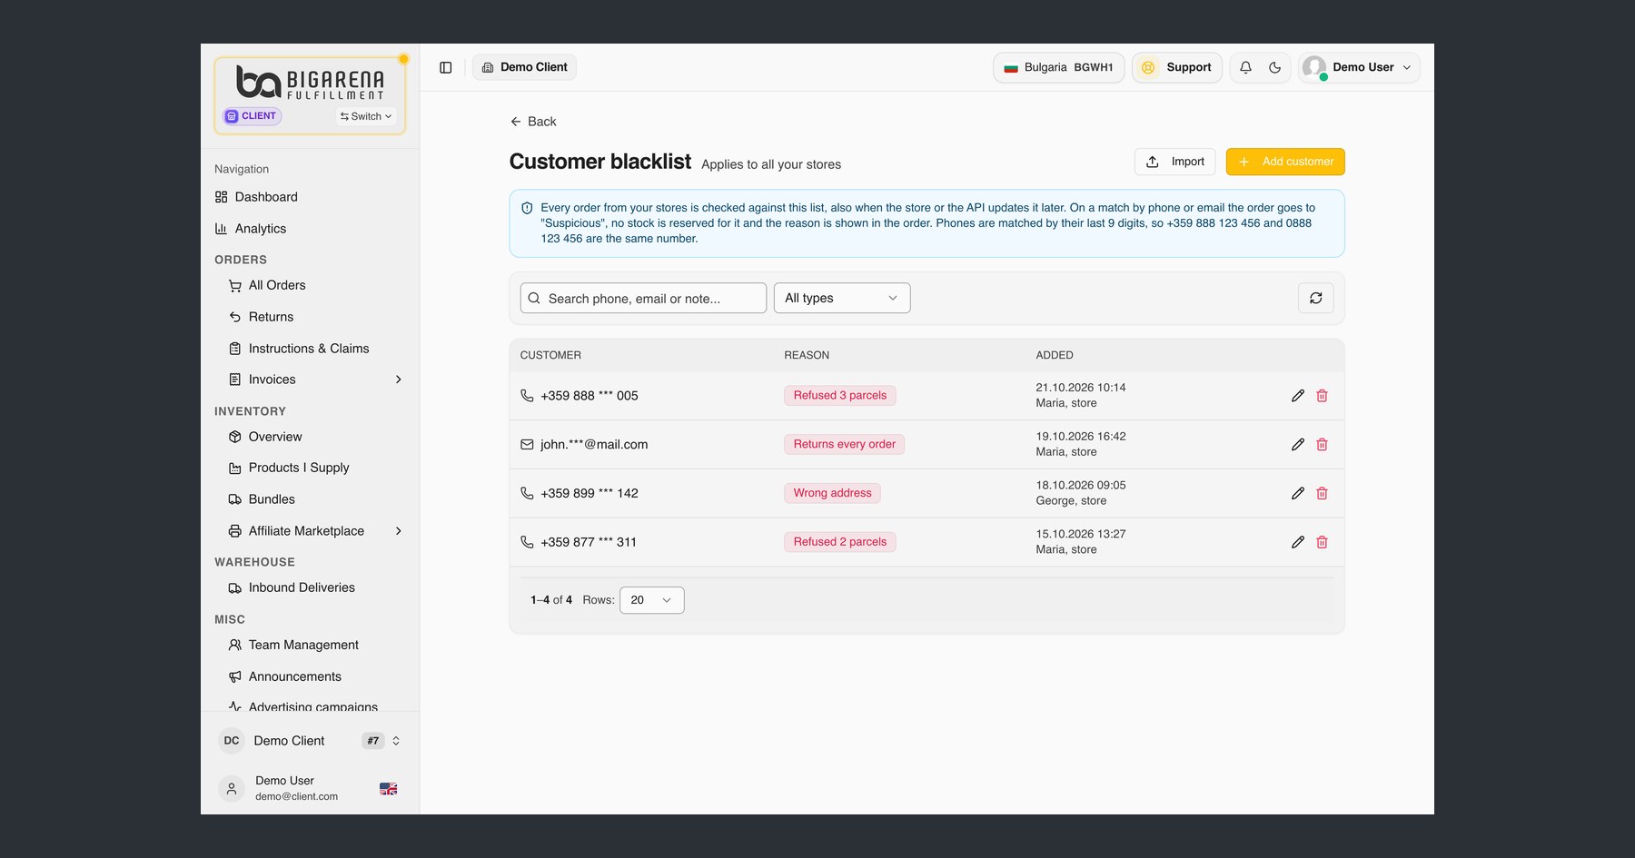Delete the john.***@mail.com entry
The height and width of the screenshot is (858, 1635).
[1322, 445]
